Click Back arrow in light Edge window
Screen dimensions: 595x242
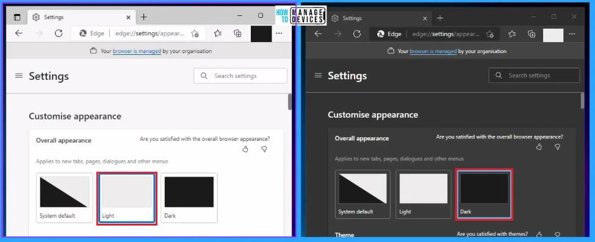[18, 34]
